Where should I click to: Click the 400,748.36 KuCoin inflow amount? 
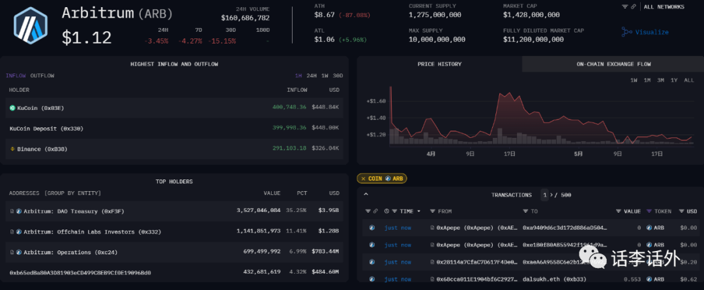pyautogui.click(x=289, y=108)
